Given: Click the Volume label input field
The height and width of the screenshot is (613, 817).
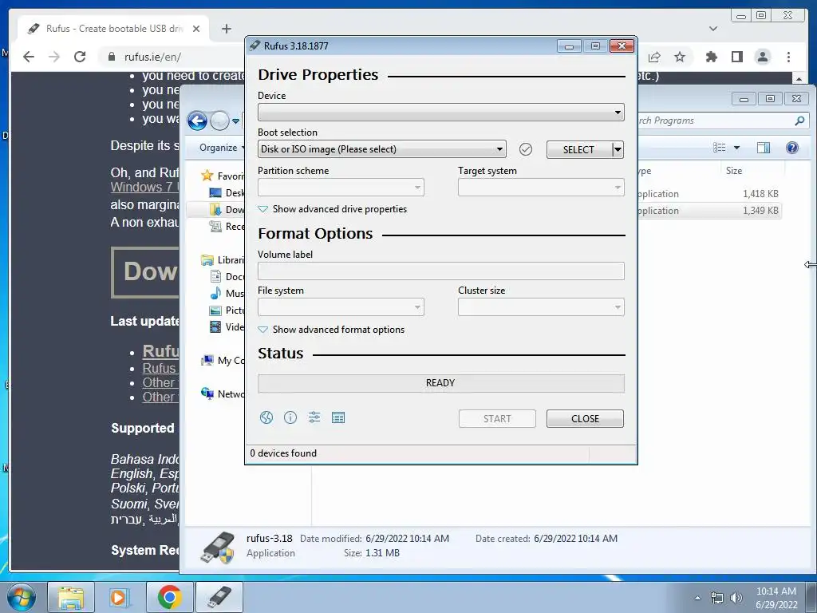Looking at the screenshot, I should click(440, 271).
